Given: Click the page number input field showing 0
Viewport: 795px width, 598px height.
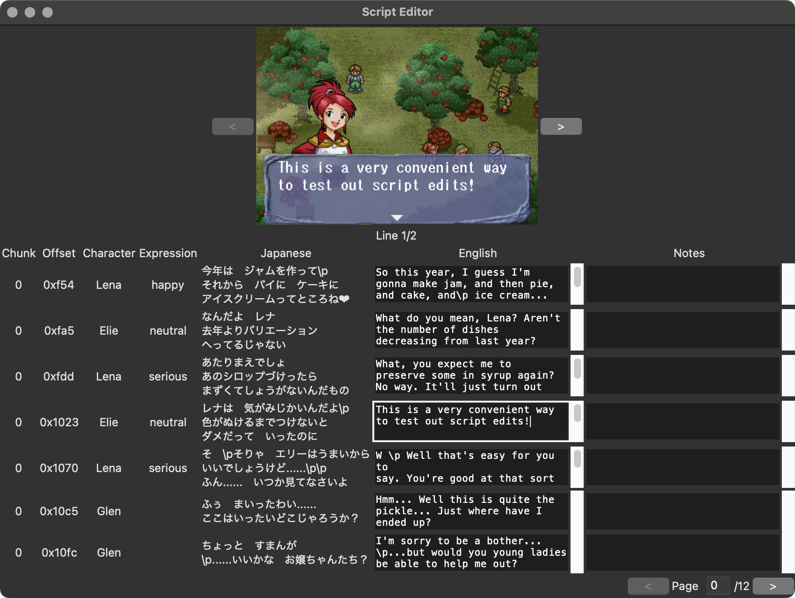Looking at the screenshot, I should pyautogui.click(x=717, y=586).
